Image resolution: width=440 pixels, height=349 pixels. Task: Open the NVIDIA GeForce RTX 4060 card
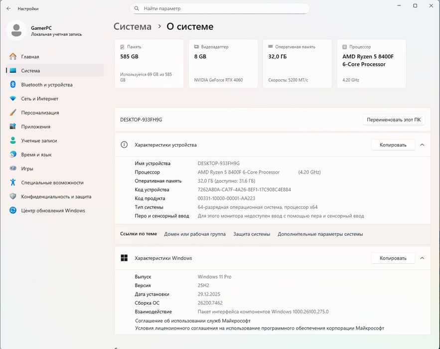pyautogui.click(x=223, y=64)
